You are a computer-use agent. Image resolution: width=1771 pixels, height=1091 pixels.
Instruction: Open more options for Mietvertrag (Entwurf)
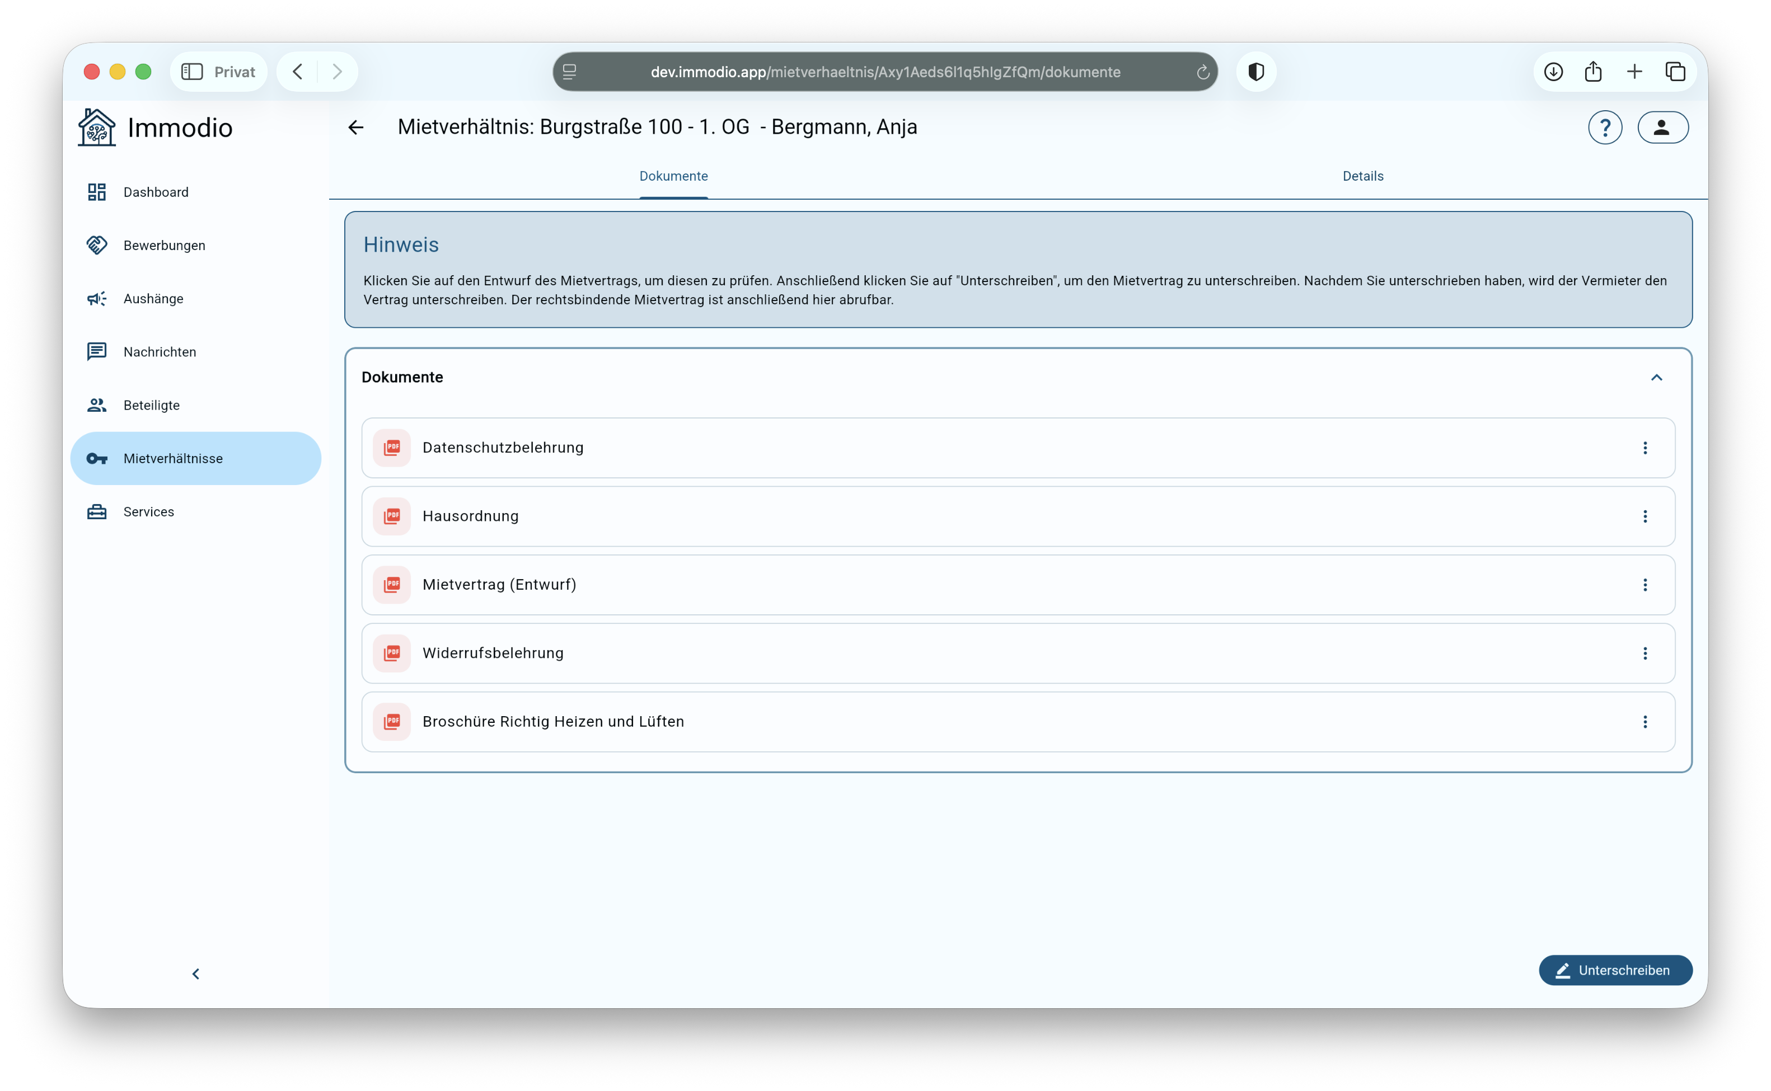click(x=1644, y=585)
